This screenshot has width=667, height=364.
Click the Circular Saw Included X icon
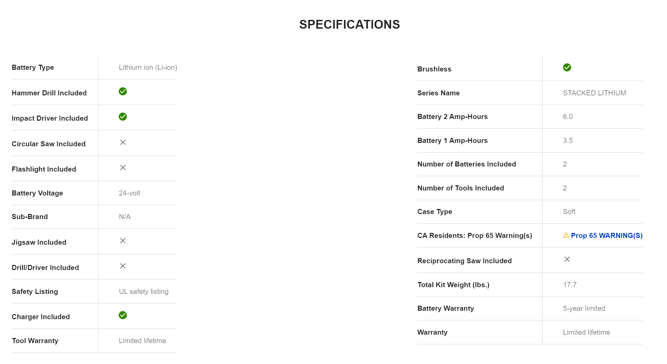(123, 142)
